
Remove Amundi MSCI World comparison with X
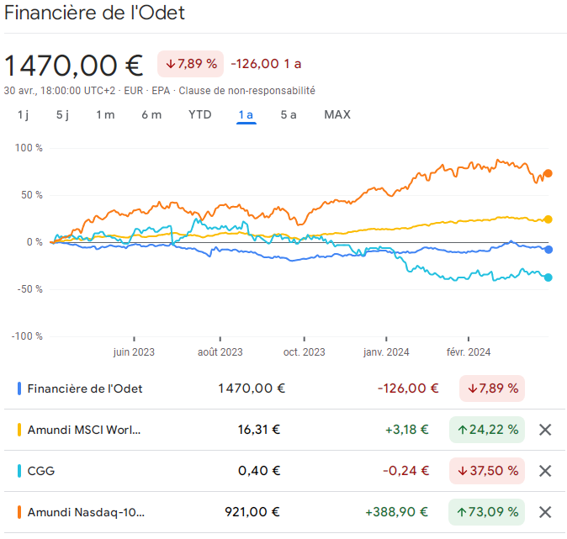[x=544, y=430]
